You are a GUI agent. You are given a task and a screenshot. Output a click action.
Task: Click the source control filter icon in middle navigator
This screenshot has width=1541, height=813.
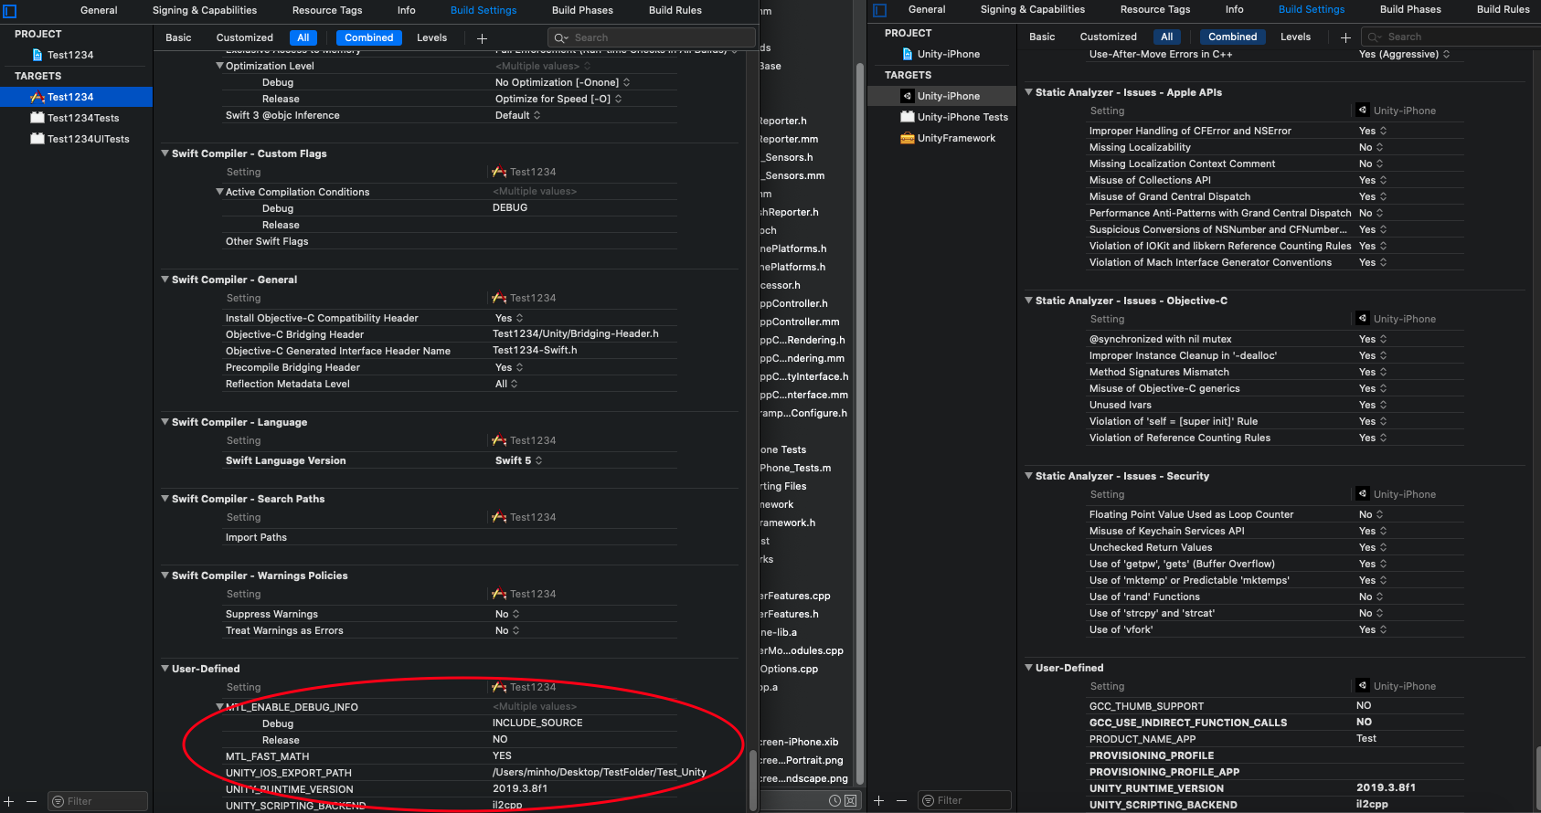coord(850,800)
